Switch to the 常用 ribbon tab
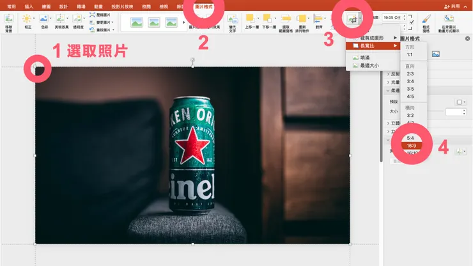The height and width of the screenshot is (266, 473). (x=12, y=6)
